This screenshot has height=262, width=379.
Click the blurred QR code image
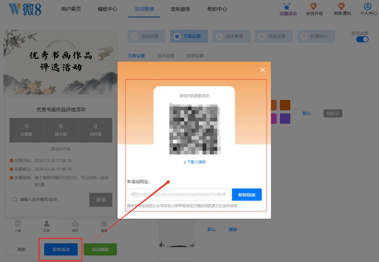coord(195,129)
